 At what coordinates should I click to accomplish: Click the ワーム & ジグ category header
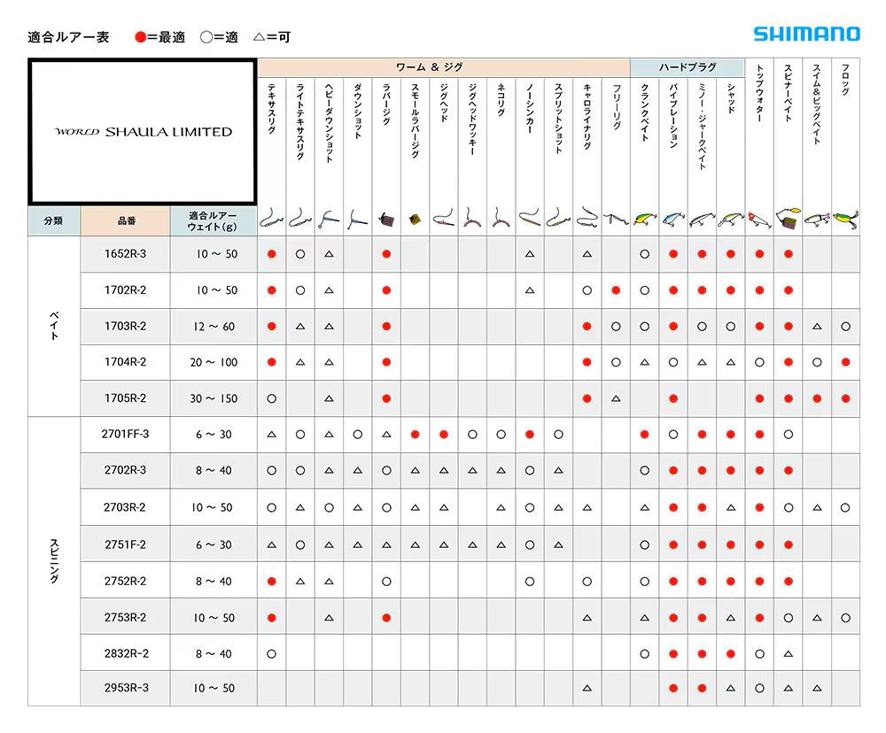click(443, 67)
